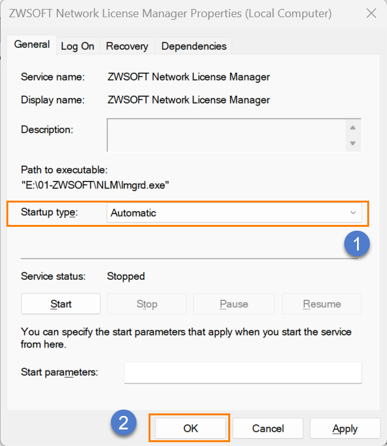Select the Dependencies tab

[194, 46]
